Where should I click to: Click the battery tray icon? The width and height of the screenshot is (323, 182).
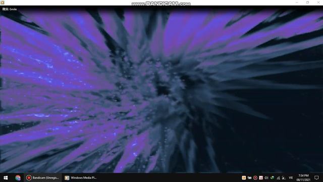[x=249, y=177]
